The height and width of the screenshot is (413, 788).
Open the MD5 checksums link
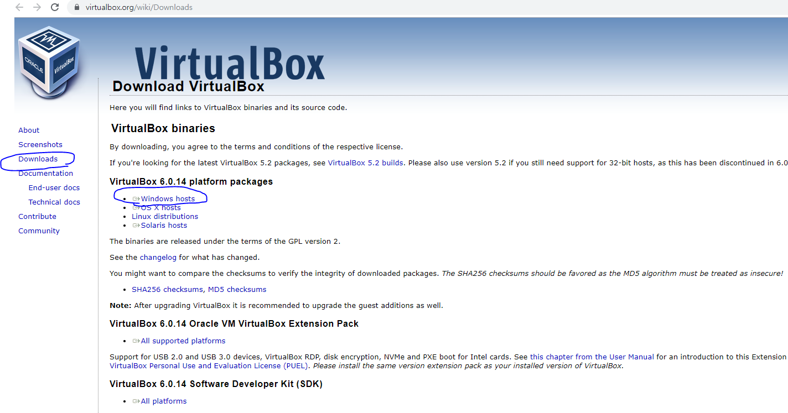tap(237, 289)
